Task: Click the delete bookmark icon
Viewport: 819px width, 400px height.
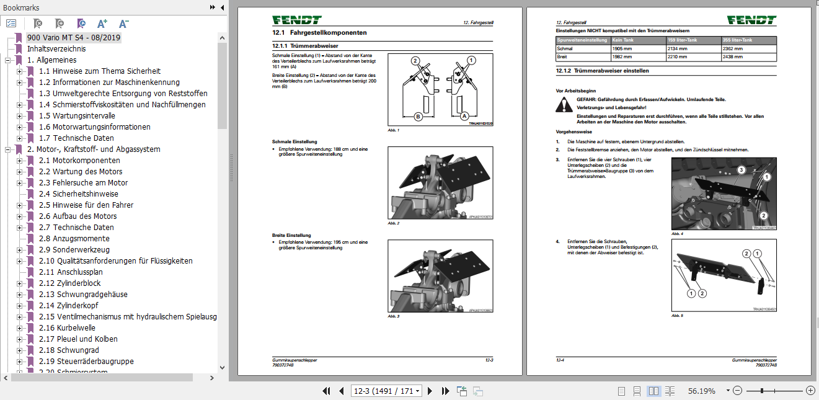Action: click(37, 24)
